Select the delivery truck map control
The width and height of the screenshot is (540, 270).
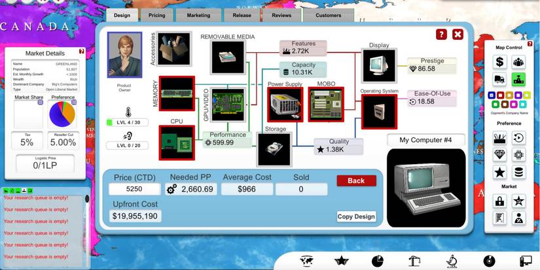coord(499,80)
